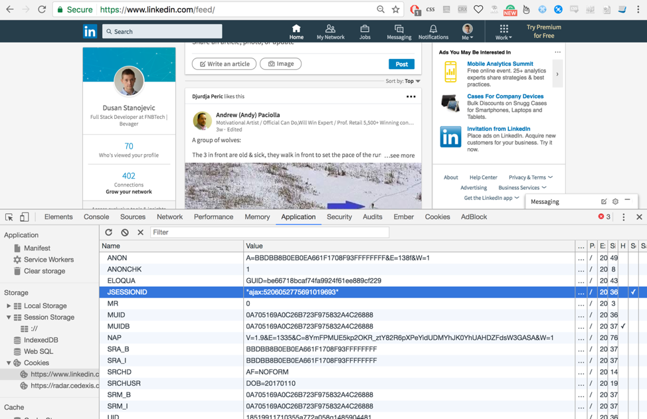The height and width of the screenshot is (419, 647).
Task: Click Grow your network
Action: click(x=129, y=192)
